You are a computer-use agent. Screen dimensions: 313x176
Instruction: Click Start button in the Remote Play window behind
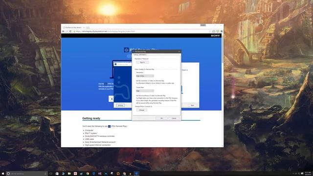(x=192, y=105)
